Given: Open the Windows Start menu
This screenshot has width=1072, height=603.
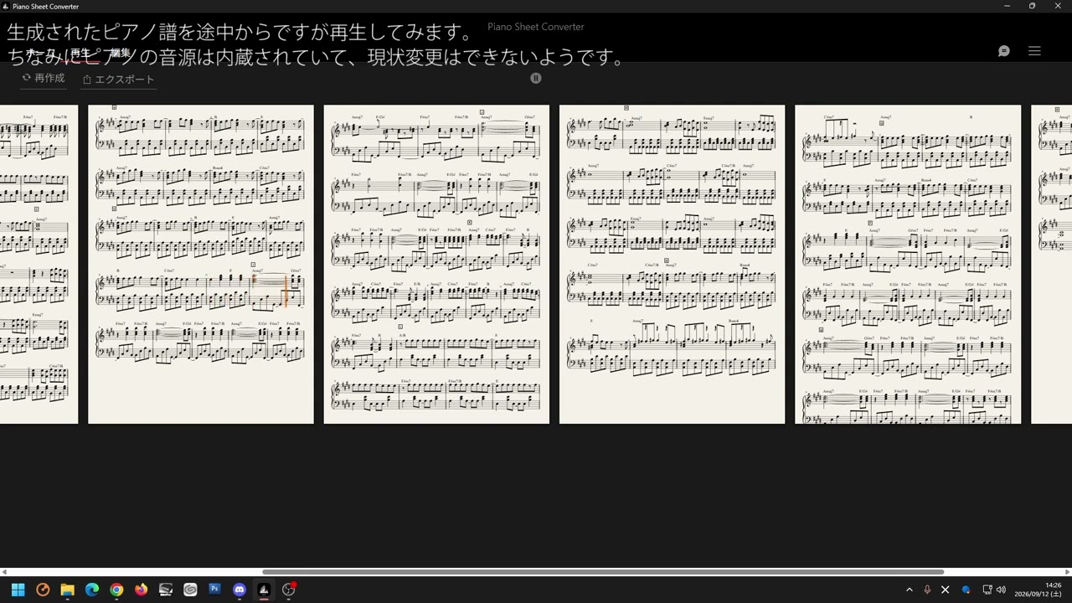Looking at the screenshot, I should (18, 590).
